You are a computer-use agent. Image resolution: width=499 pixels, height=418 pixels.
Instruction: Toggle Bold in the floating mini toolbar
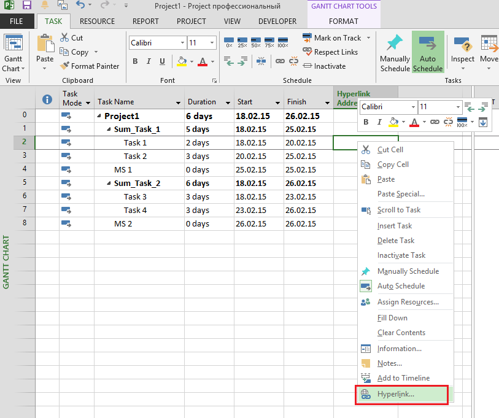(x=366, y=122)
